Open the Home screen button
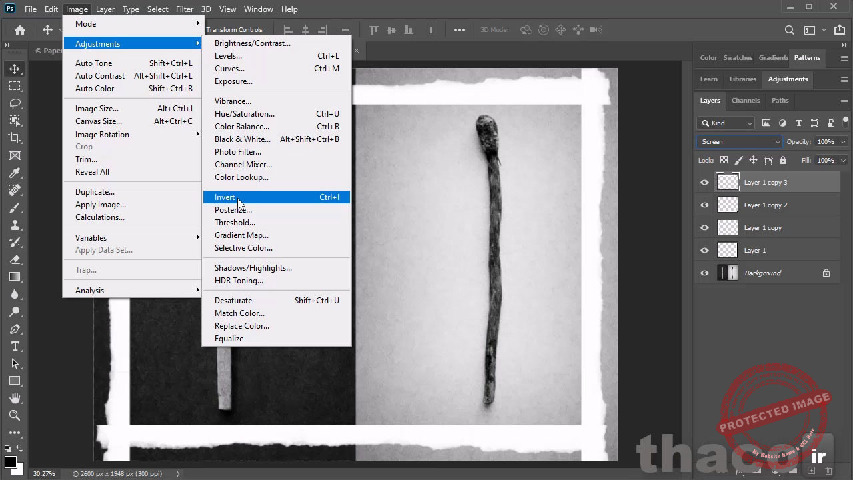 tap(19, 29)
